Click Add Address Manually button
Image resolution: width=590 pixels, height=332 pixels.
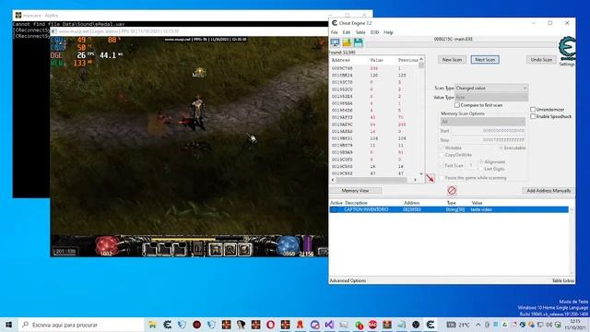point(549,191)
